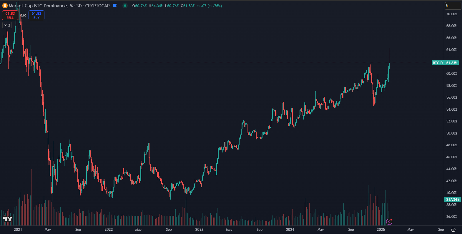Click the 2025 marker on time axis
Viewport: 462px width, 234px height.
point(381,230)
